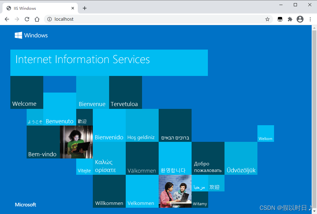Click the vertical page scrollbar
The height and width of the screenshot is (214, 317).
(314, 116)
